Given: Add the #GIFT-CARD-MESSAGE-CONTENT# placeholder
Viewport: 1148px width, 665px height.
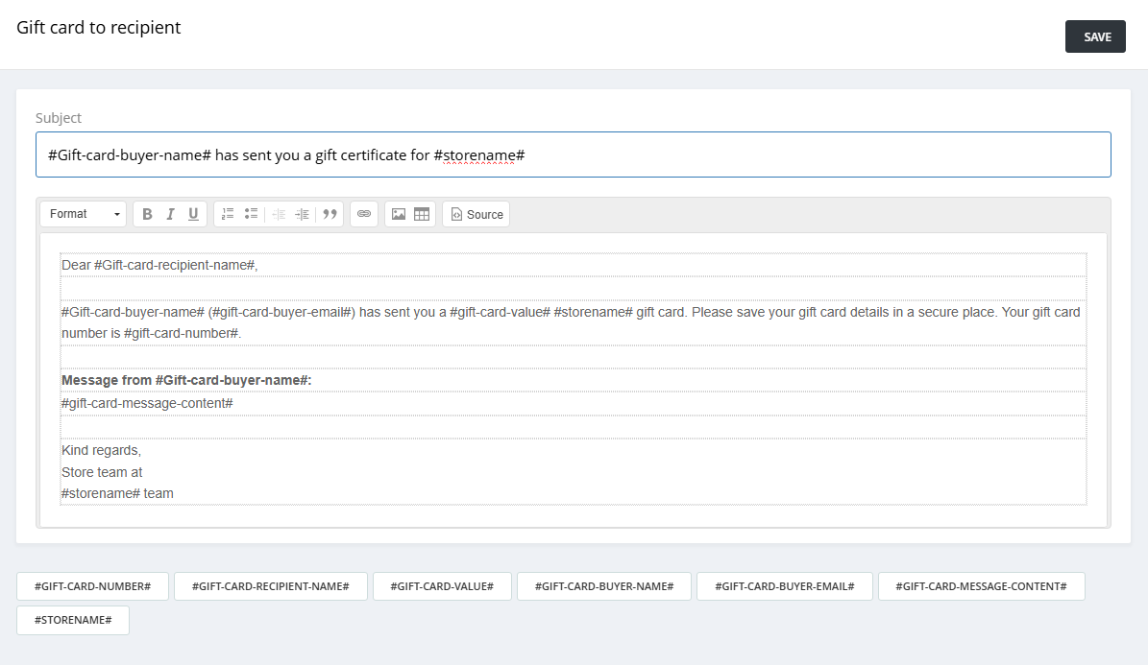Looking at the screenshot, I should tap(981, 586).
